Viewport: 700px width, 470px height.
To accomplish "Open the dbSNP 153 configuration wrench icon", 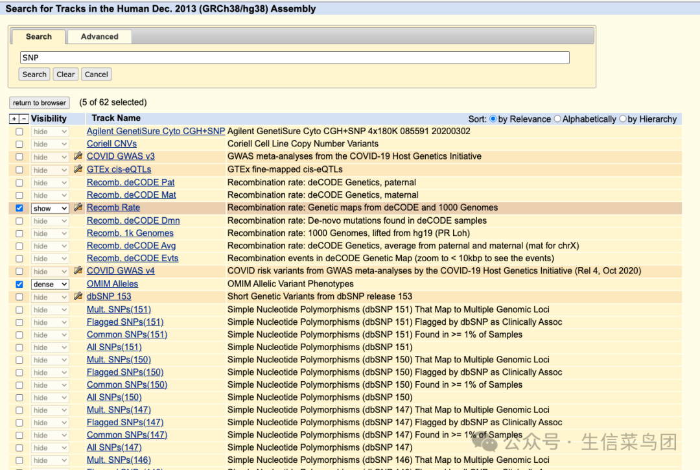I will tap(78, 296).
